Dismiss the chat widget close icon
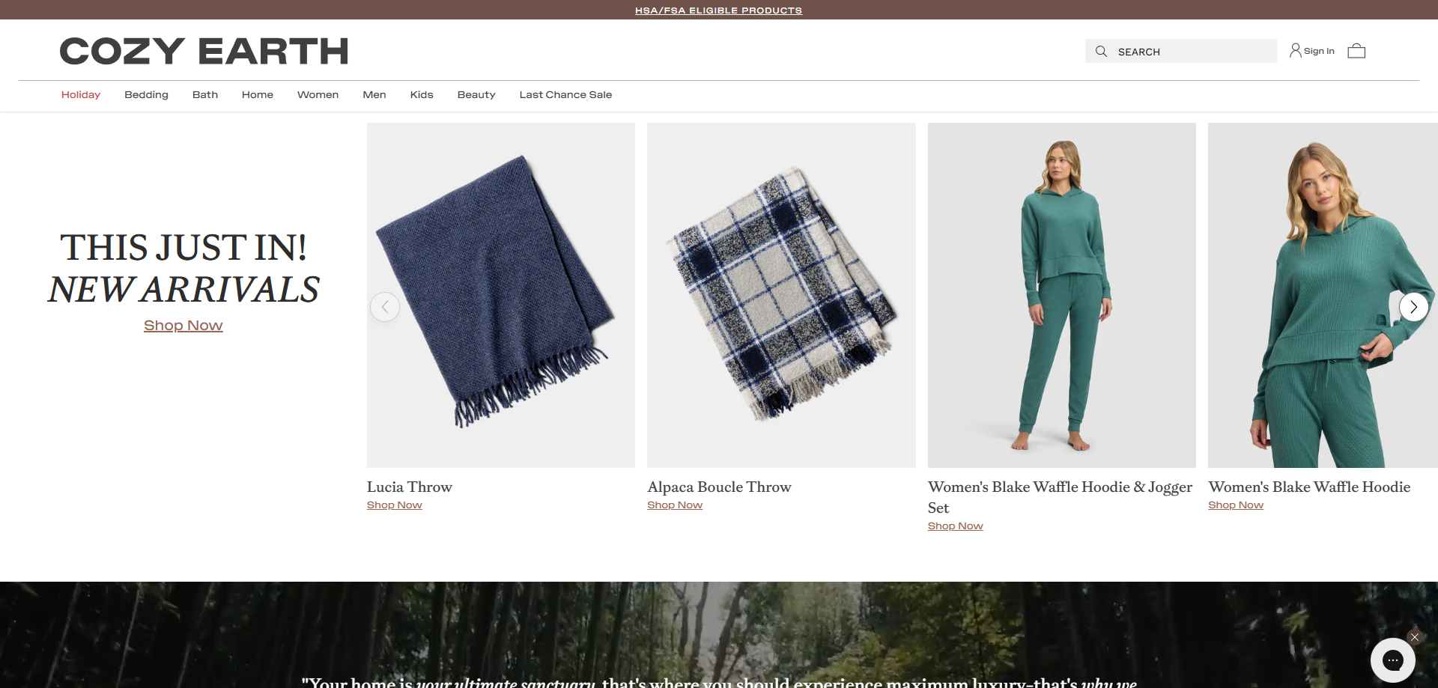The height and width of the screenshot is (688, 1438). [x=1414, y=637]
